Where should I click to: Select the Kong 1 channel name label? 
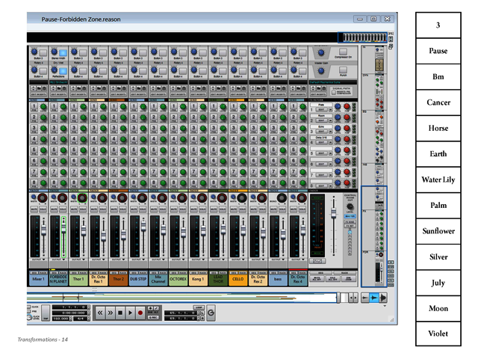click(x=198, y=279)
